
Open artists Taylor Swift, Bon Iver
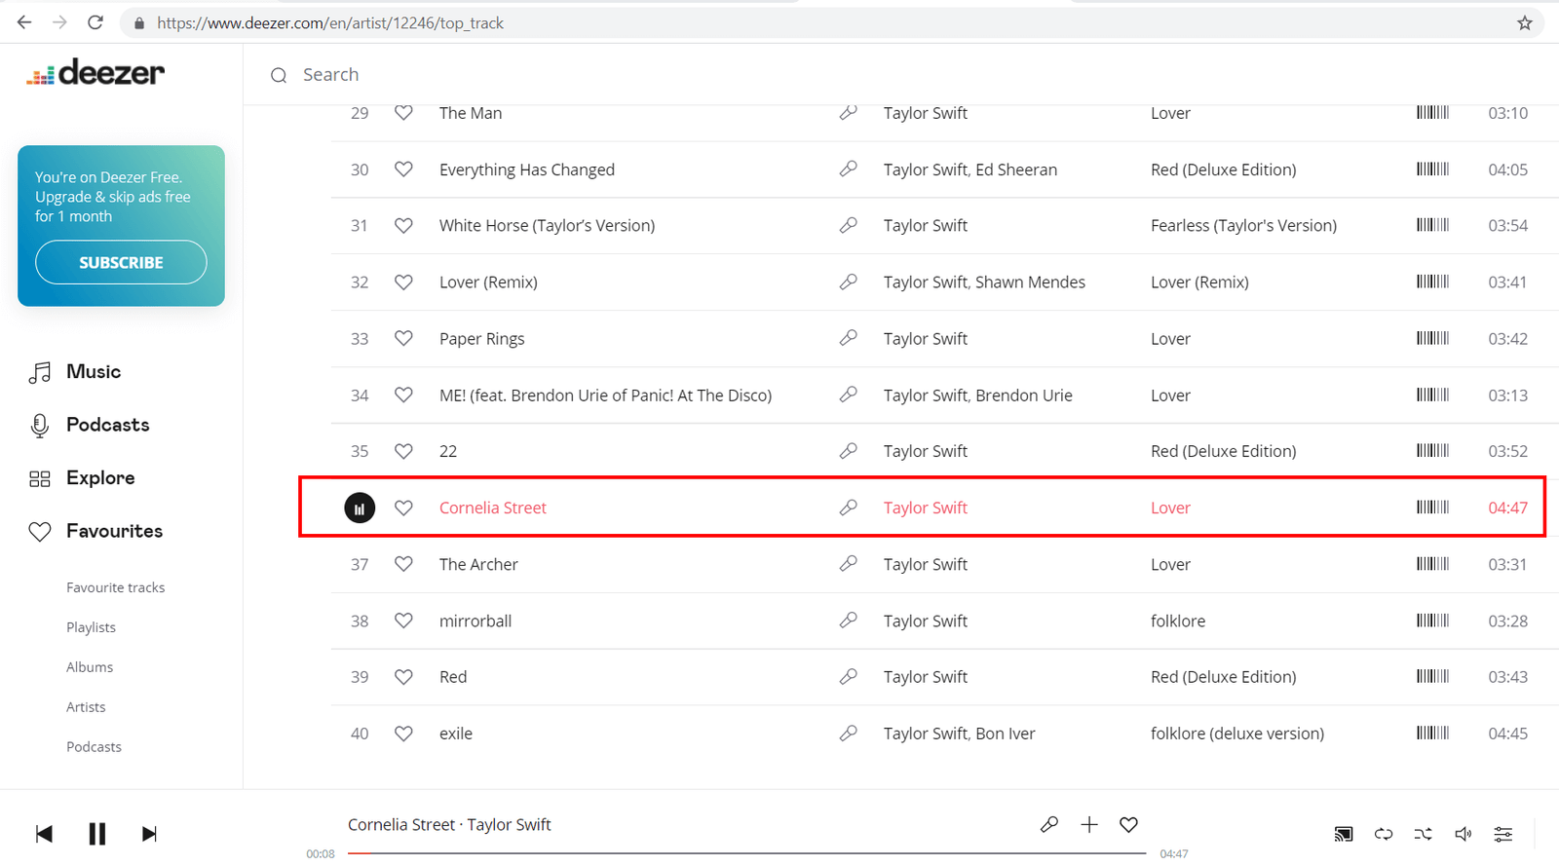pyautogui.click(x=960, y=734)
